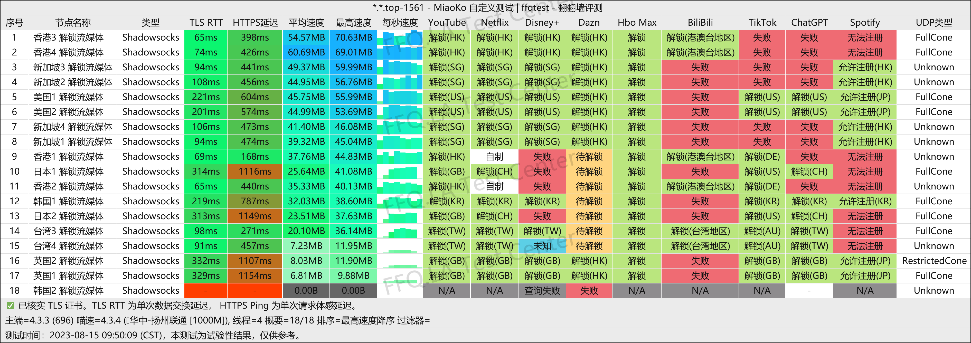The image size is (971, 343).
Task: Click the Disney+ 查询失败 cell in row 18
Action: (x=542, y=291)
